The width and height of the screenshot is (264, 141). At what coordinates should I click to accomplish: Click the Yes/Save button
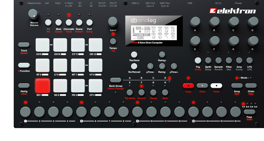click(134, 55)
